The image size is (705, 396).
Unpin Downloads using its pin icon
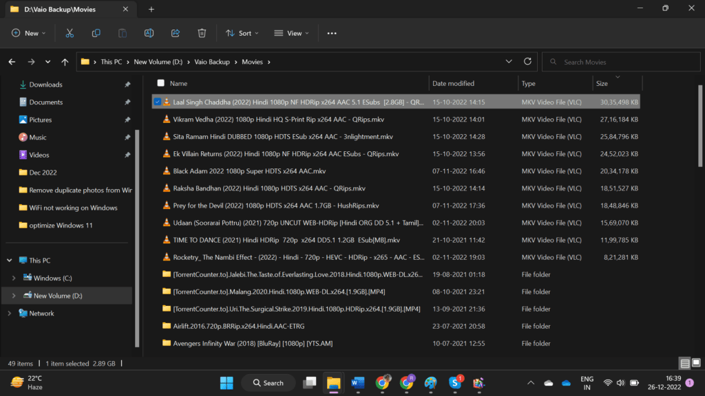(x=127, y=85)
